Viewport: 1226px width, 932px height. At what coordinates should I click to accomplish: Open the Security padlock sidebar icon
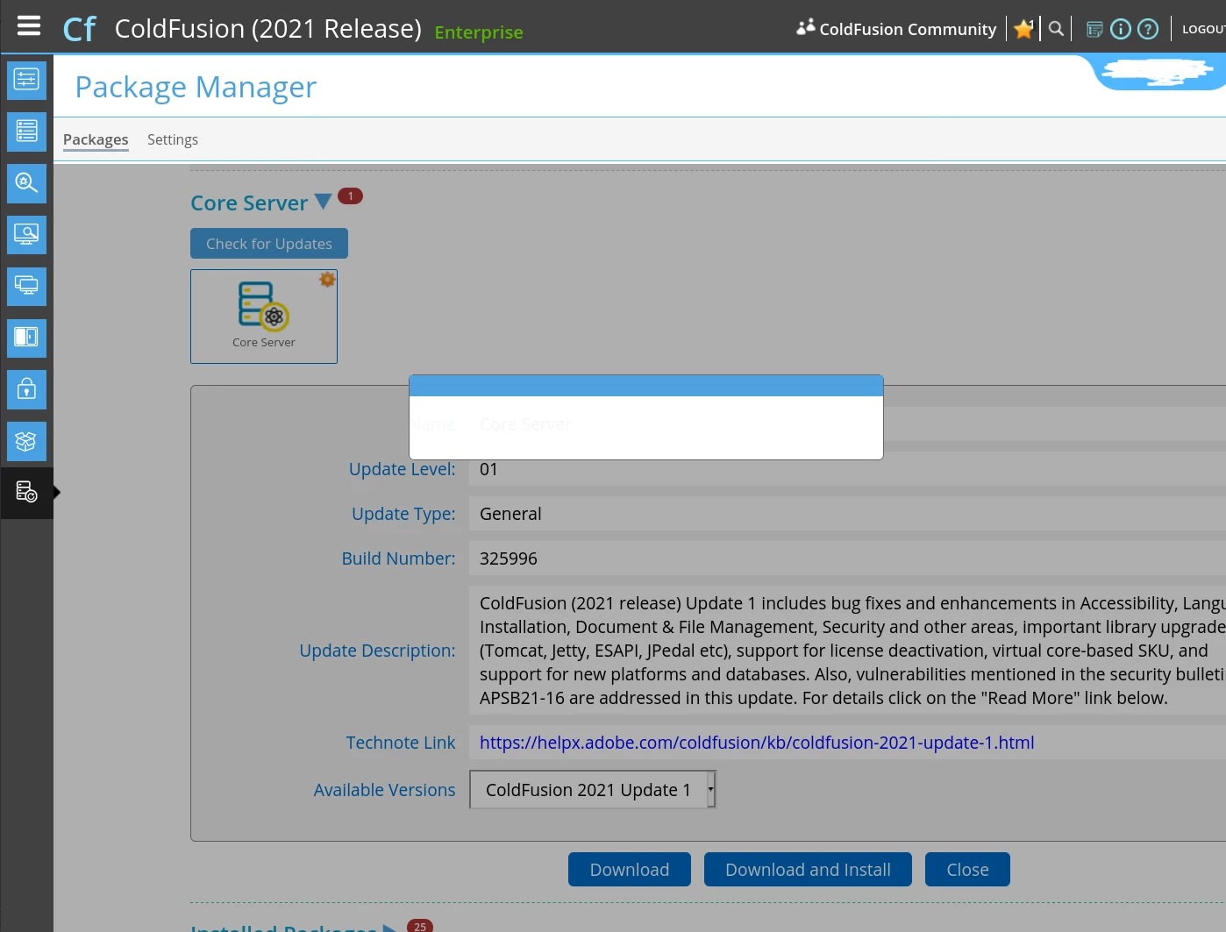(x=26, y=389)
